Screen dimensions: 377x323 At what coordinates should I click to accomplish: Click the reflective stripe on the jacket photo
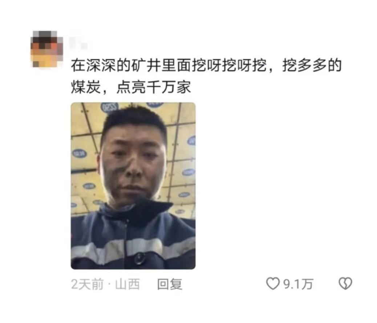(x=133, y=250)
